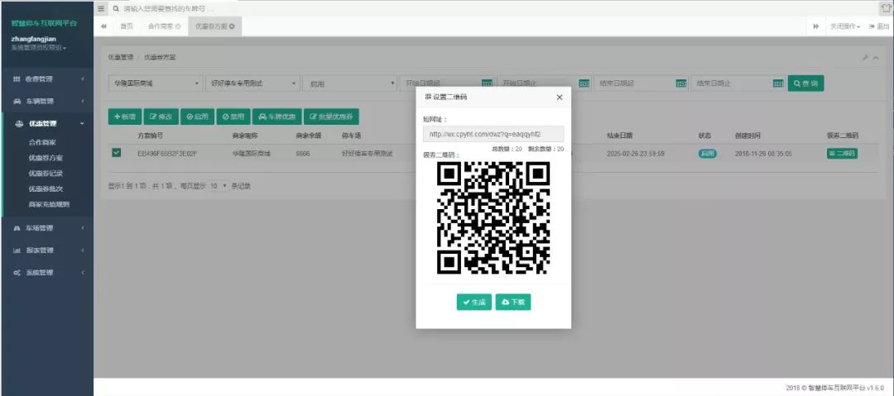Click the 下载 download button in dialog
Viewport: 894px width, 396px height.
pyautogui.click(x=513, y=302)
